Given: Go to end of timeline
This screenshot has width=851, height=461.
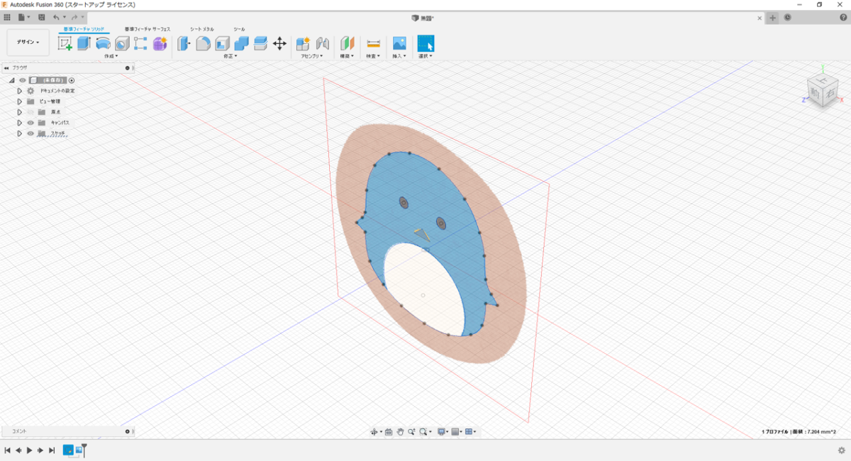Looking at the screenshot, I should pyautogui.click(x=52, y=450).
